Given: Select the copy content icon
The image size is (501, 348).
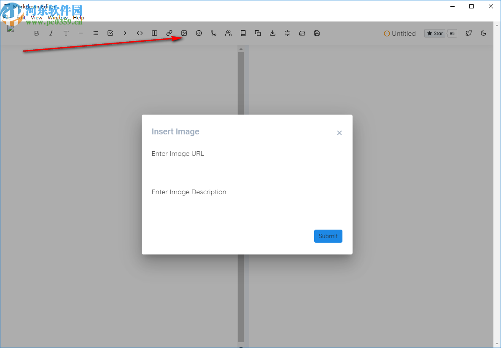Looking at the screenshot, I should point(258,33).
